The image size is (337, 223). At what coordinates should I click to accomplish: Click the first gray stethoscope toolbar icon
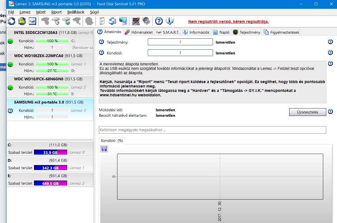tap(45, 21)
